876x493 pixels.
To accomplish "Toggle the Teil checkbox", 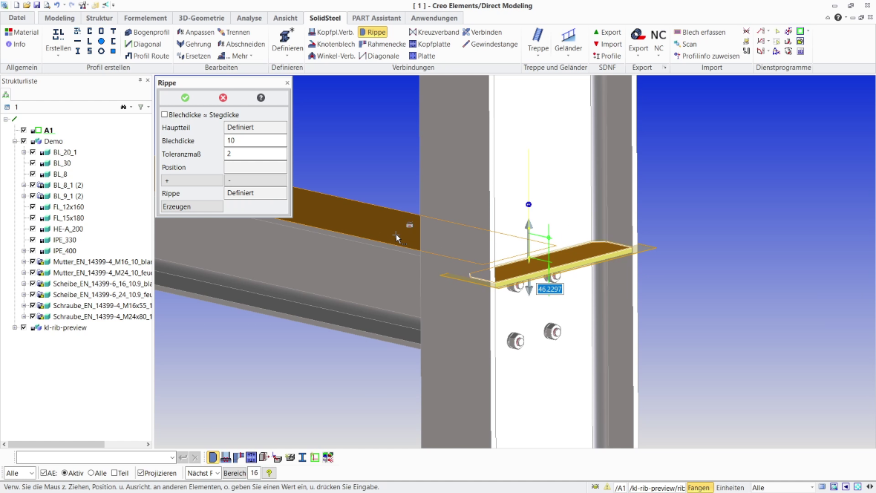I will [x=114, y=473].
